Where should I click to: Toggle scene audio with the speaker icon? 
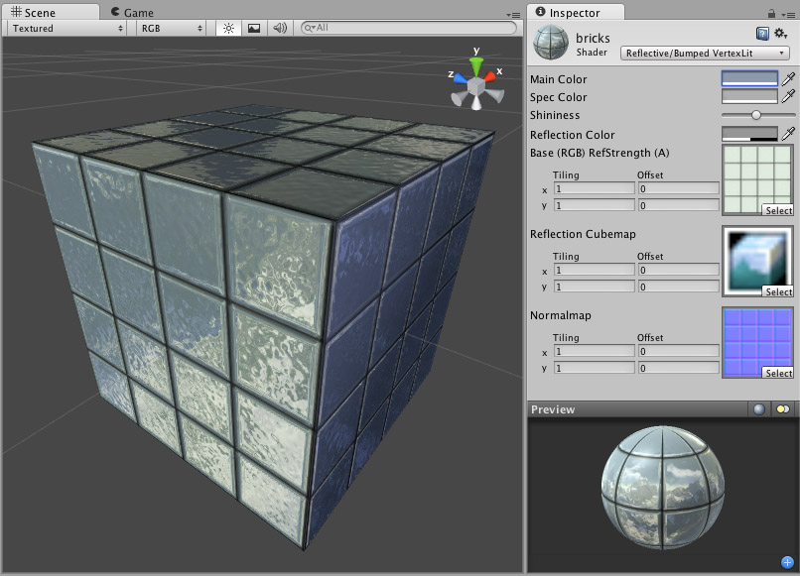click(281, 30)
